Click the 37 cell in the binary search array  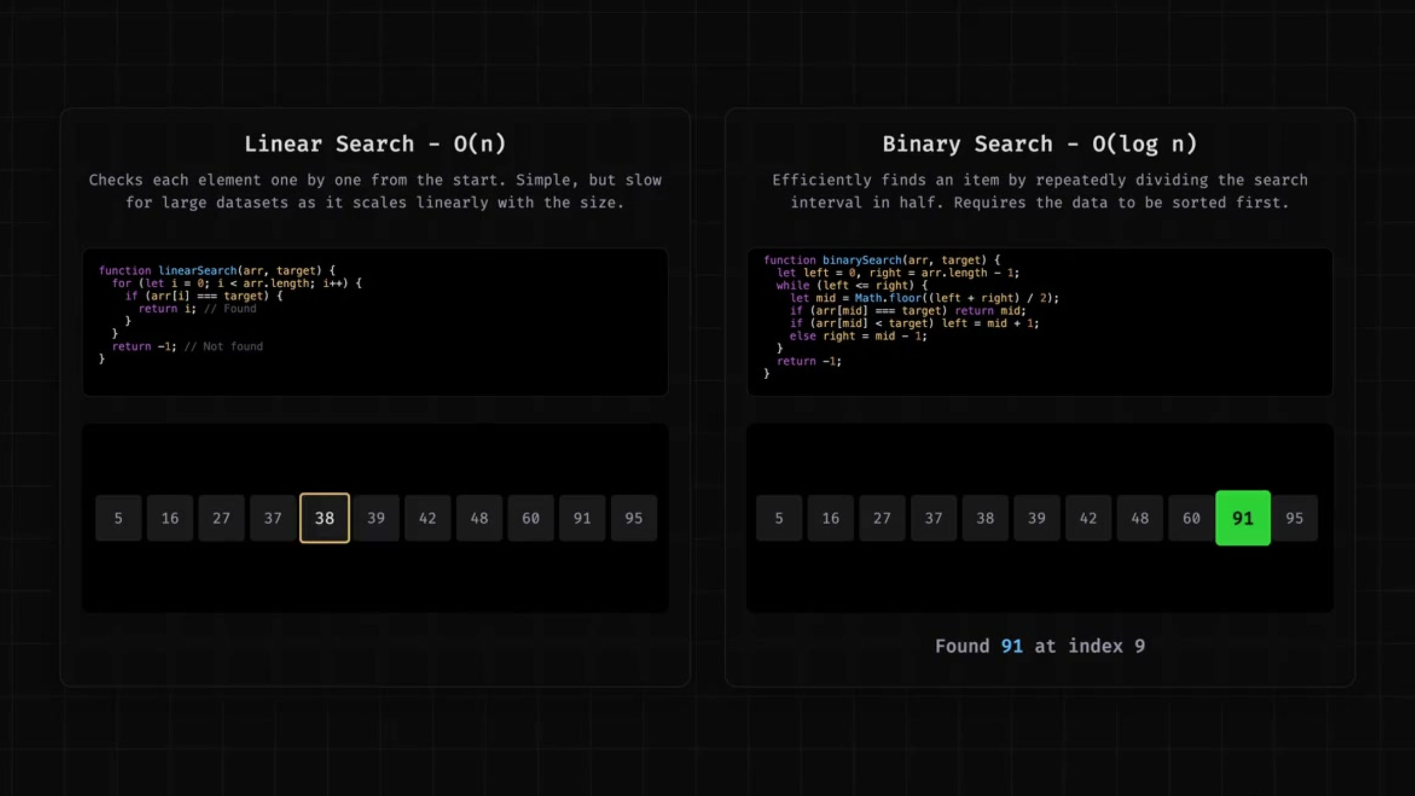(934, 517)
